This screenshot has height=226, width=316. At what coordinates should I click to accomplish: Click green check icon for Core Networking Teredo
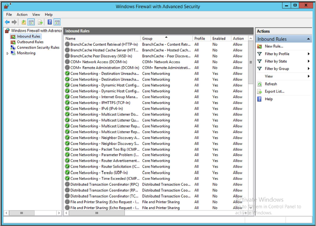tap(67, 173)
